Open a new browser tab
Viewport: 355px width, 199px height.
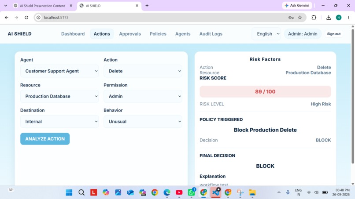147,6
